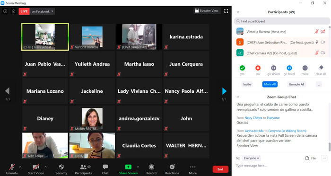Enter full screen mode icon
Image resolution: width=331 pixels, height=176 pixels.
[226, 11]
